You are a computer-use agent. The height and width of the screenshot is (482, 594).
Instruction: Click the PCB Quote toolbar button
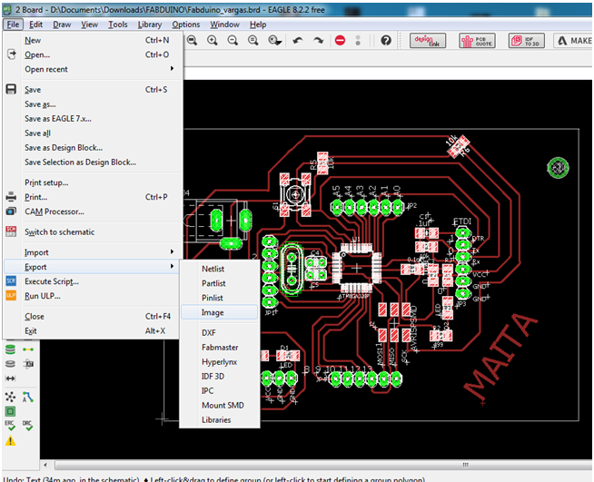coord(477,41)
